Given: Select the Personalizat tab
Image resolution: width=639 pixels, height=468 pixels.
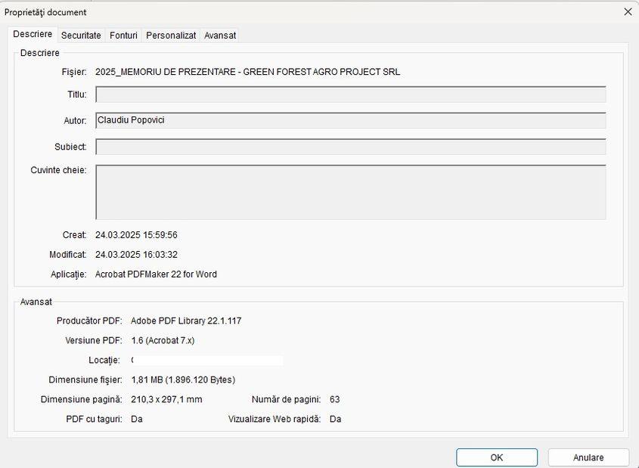Looking at the screenshot, I should (x=171, y=35).
